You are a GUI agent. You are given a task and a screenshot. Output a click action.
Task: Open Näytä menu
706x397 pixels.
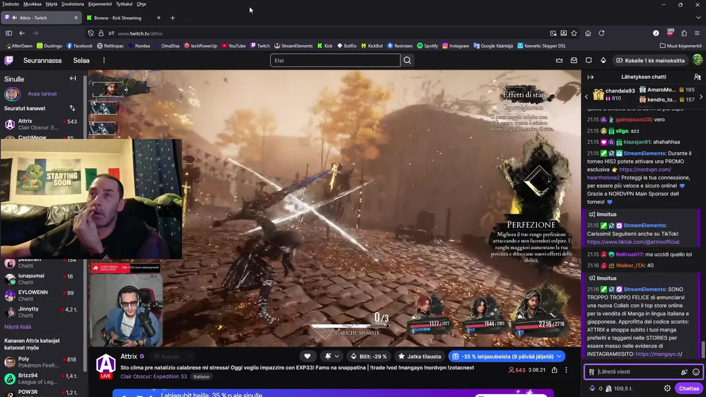pyautogui.click(x=51, y=4)
